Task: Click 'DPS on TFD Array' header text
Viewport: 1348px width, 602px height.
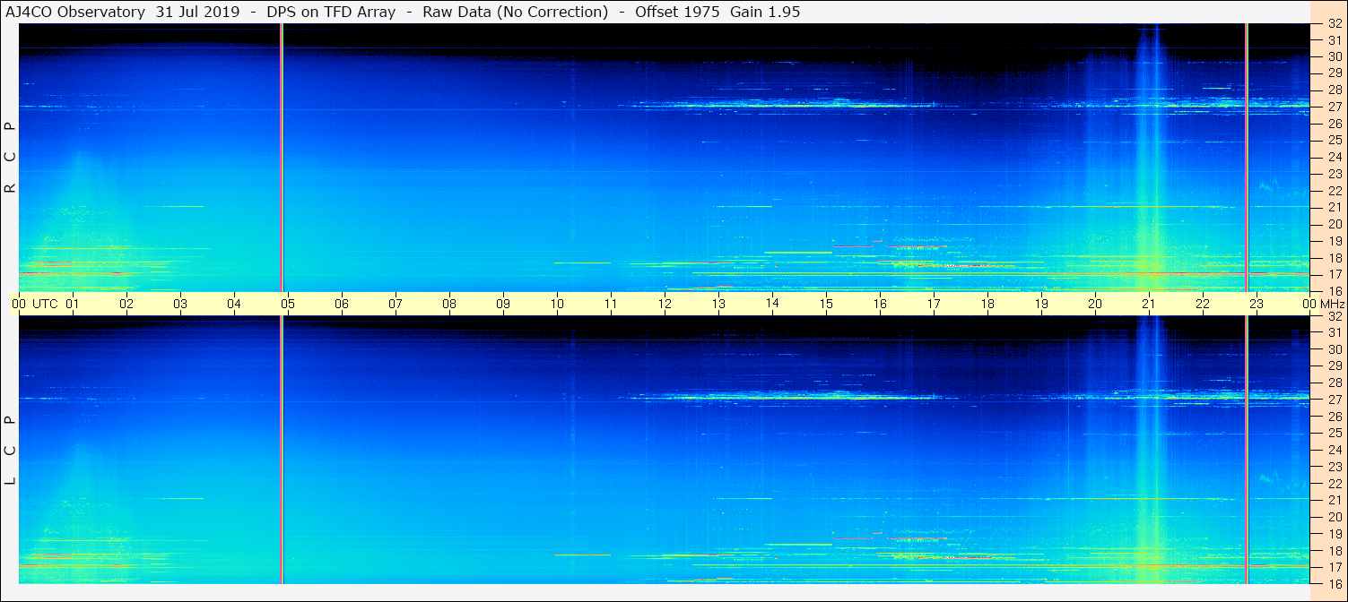Action: [331, 12]
